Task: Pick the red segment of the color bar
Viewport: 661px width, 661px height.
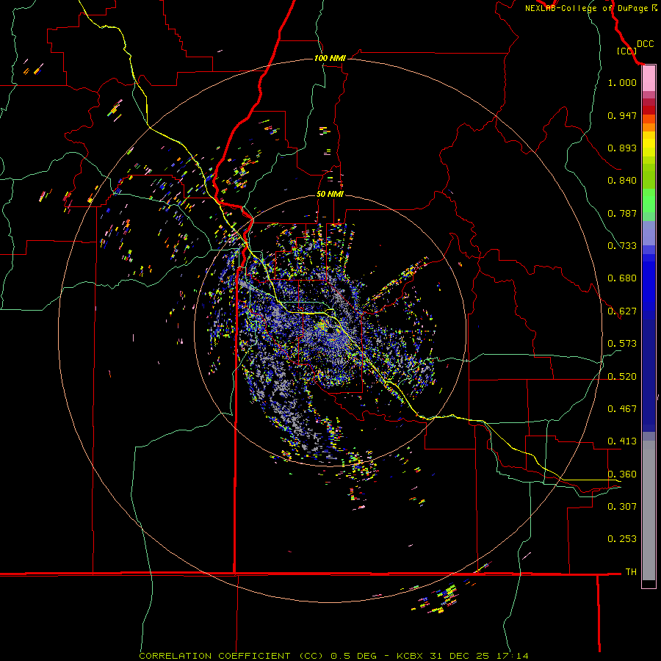Action: (x=649, y=110)
